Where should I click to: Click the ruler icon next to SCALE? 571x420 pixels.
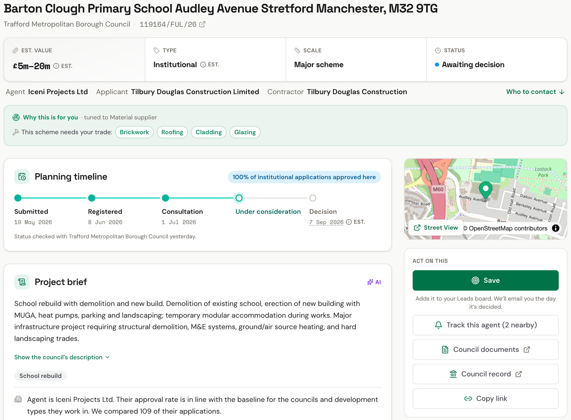pos(297,51)
